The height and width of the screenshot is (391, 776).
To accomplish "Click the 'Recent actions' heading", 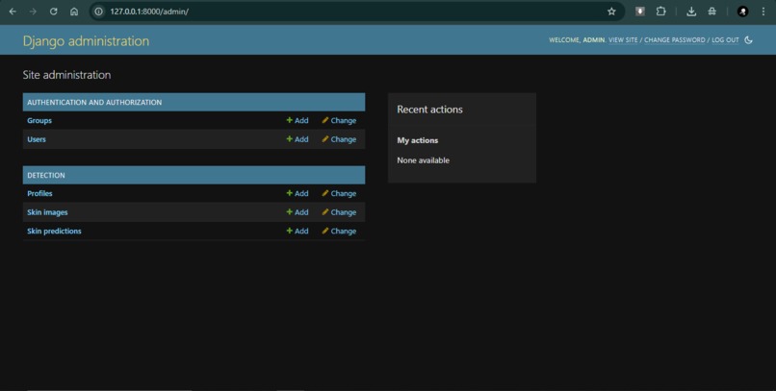I will [x=429, y=110].
